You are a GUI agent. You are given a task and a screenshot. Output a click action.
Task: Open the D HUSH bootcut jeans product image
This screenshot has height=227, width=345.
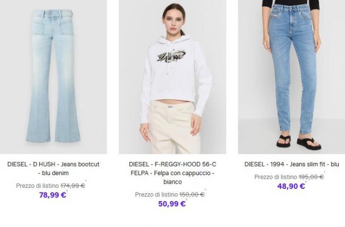click(54, 77)
